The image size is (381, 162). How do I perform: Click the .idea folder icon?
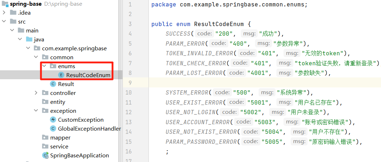[x=13, y=12]
